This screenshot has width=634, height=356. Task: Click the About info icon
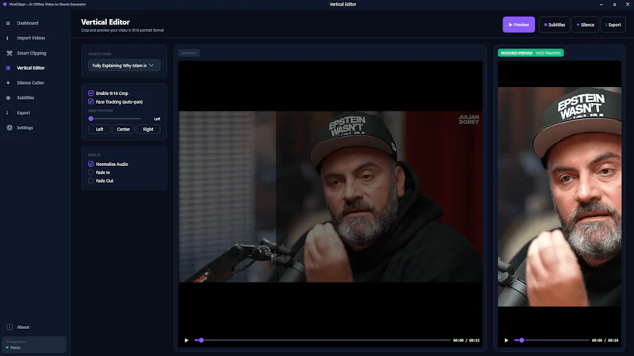(10, 327)
